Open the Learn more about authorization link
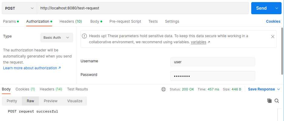 click(x=32, y=68)
